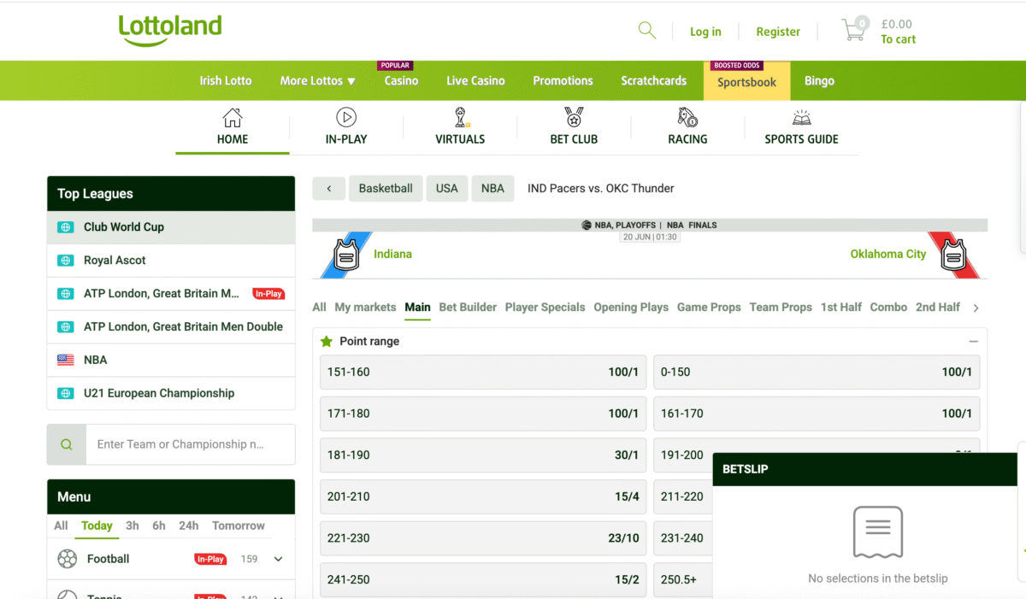1026x599 pixels.
Task: Open U21 European Championship league
Action: click(171, 394)
